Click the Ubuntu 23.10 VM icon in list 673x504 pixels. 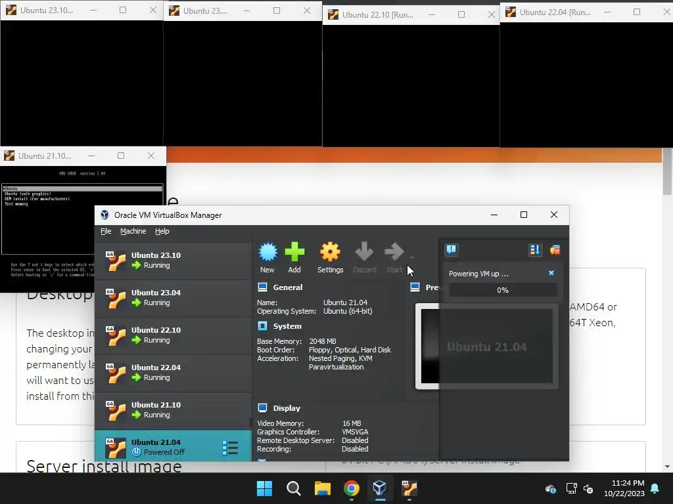[x=116, y=261]
